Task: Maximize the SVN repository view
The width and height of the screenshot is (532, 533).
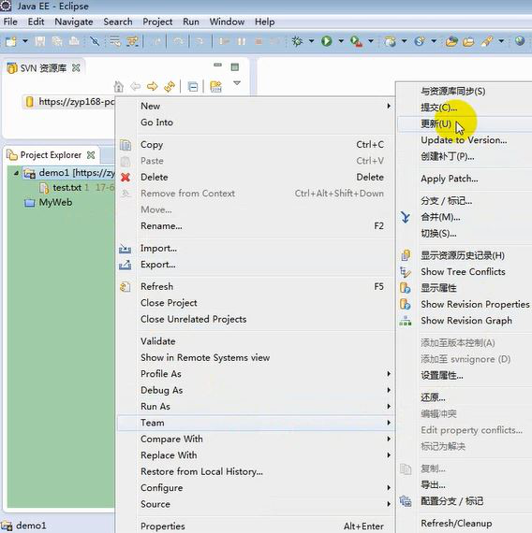Action: click(x=235, y=66)
